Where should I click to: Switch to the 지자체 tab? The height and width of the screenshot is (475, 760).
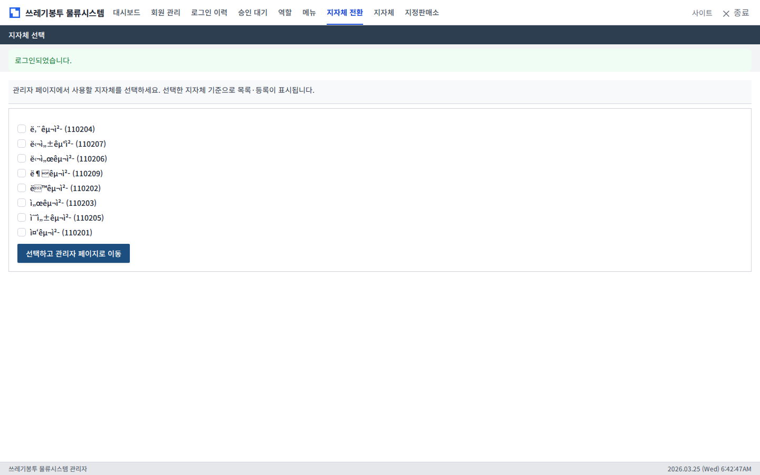point(384,13)
